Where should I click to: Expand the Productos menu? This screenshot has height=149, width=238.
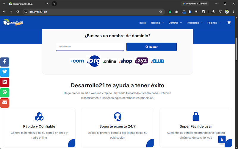point(195,23)
